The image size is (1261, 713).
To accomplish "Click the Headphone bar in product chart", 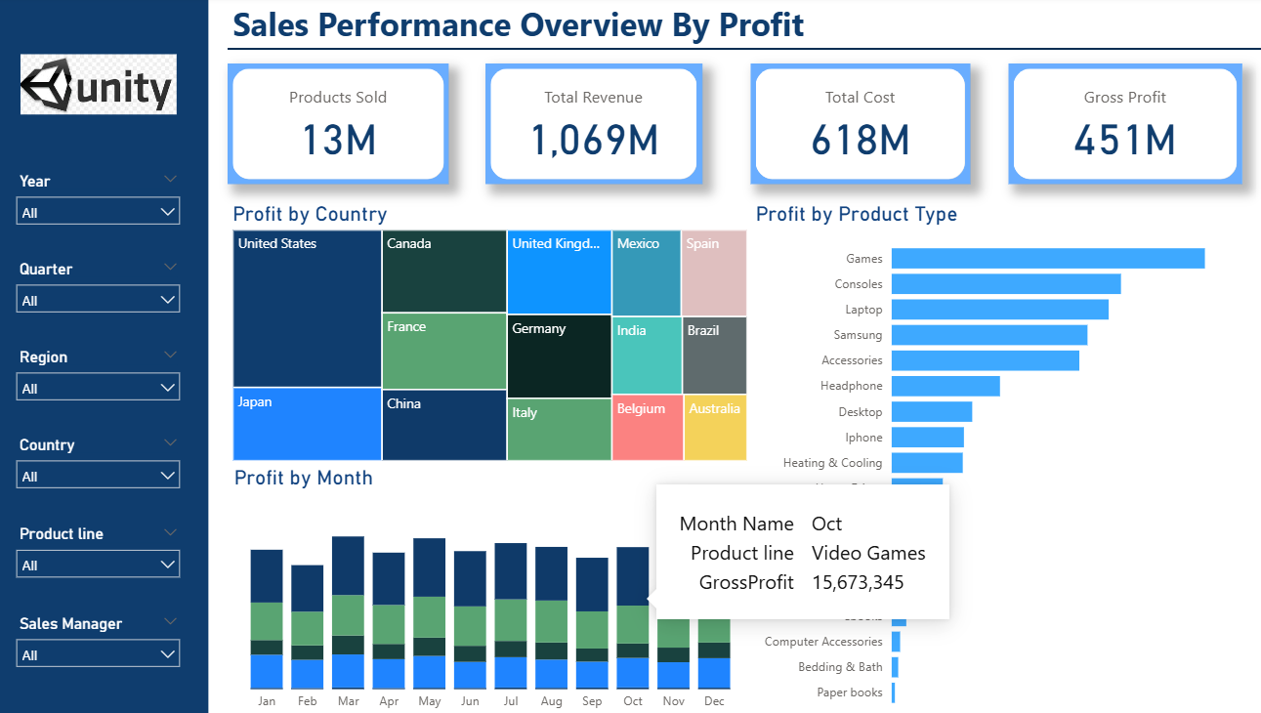I will point(945,386).
